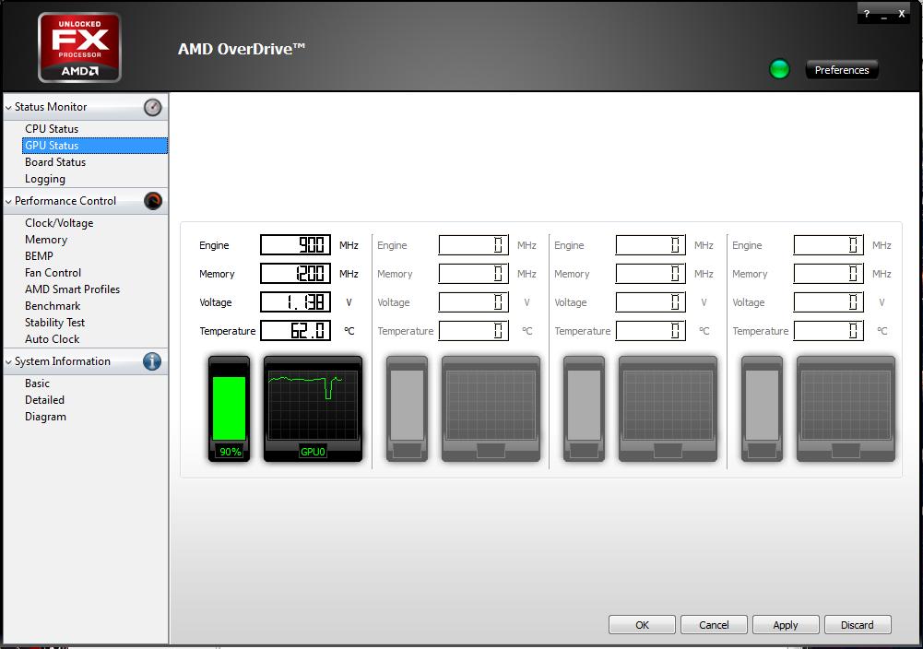Click the Status Monitor section header
The image size is (923, 649).
[x=86, y=107]
